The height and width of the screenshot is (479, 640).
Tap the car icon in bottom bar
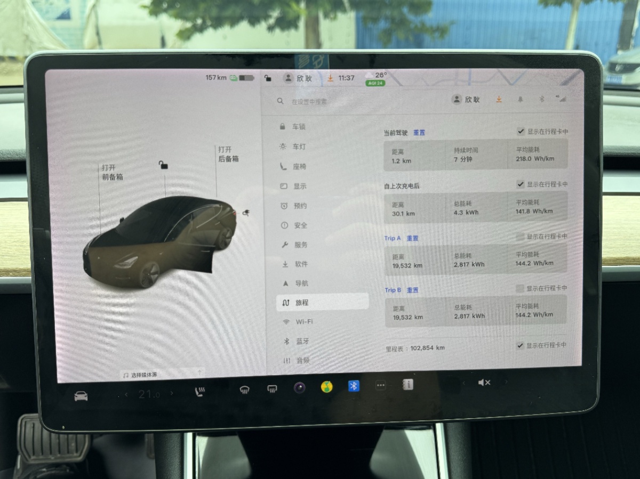click(x=81, y=396)
